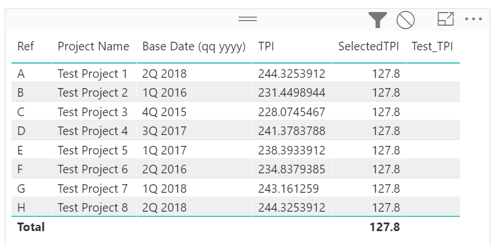The width and height of the screenshot is (493, 246).
Task: Click the Test Project 1 cell
Action: coord(93,74)
